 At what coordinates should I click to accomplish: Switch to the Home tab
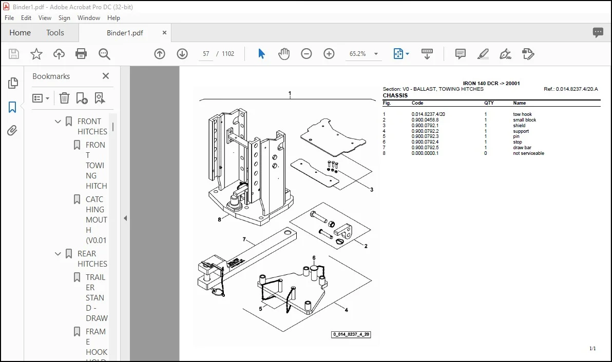[x=20, y=33]
